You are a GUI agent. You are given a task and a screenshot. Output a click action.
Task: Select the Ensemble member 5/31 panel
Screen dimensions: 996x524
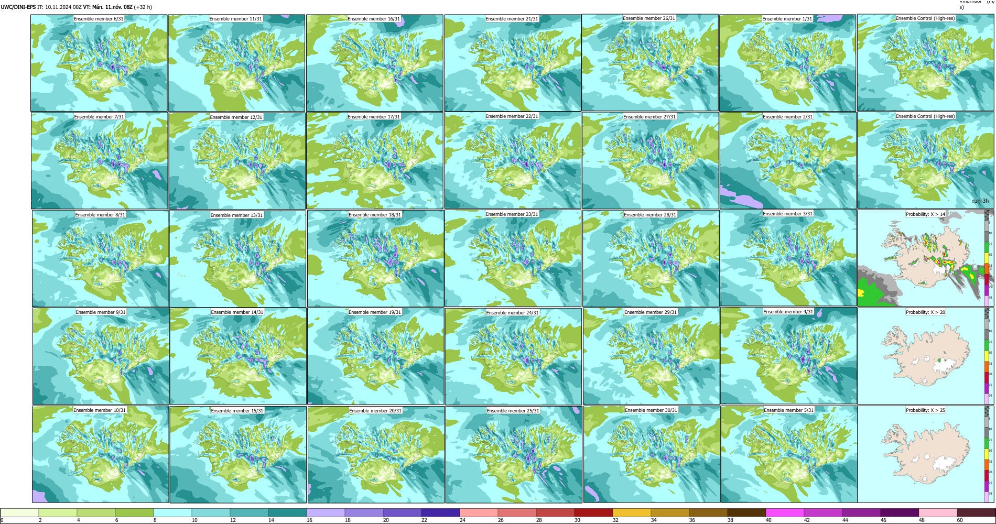(789, 454)
